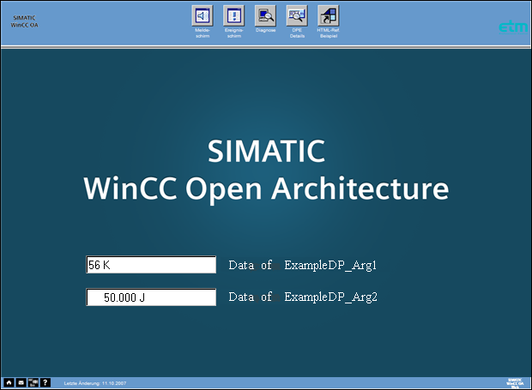Click the 'Meldeschirm' caption under the speaker icon
This screenshot has width=532, height=390.
203,33
